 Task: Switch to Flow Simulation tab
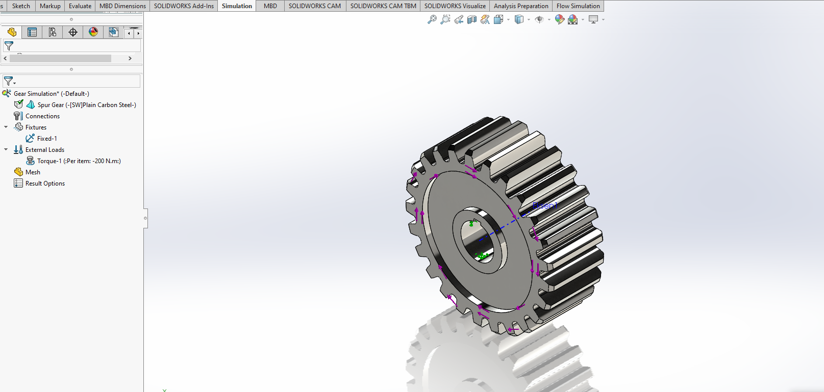coord(578,6)
